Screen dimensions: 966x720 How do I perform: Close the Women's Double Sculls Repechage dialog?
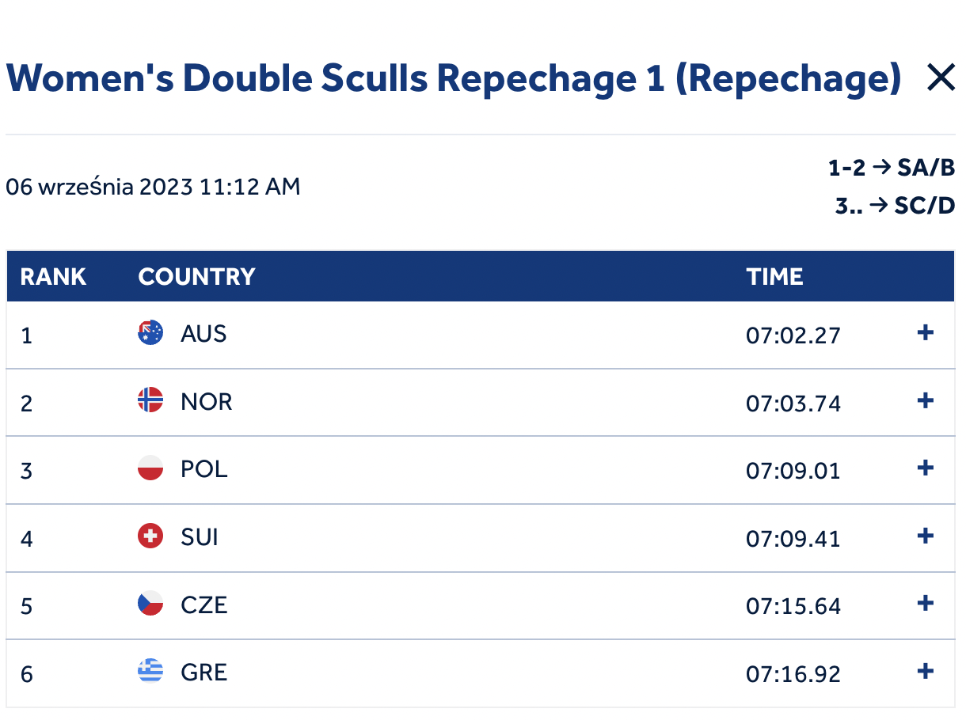pos(941,78)
